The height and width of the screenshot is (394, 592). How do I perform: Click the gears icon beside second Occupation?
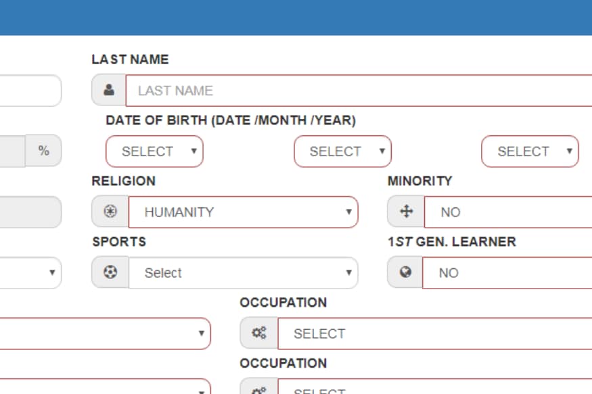point(259,389)
